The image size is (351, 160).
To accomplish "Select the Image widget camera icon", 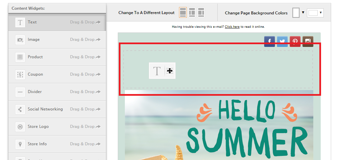I will pyautogui.click(x=20, y=40).
